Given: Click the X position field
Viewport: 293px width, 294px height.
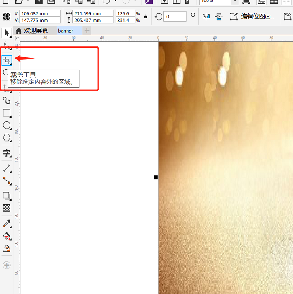Looking at the screenshot, I should pyautogui.click(x=40, y=13).
